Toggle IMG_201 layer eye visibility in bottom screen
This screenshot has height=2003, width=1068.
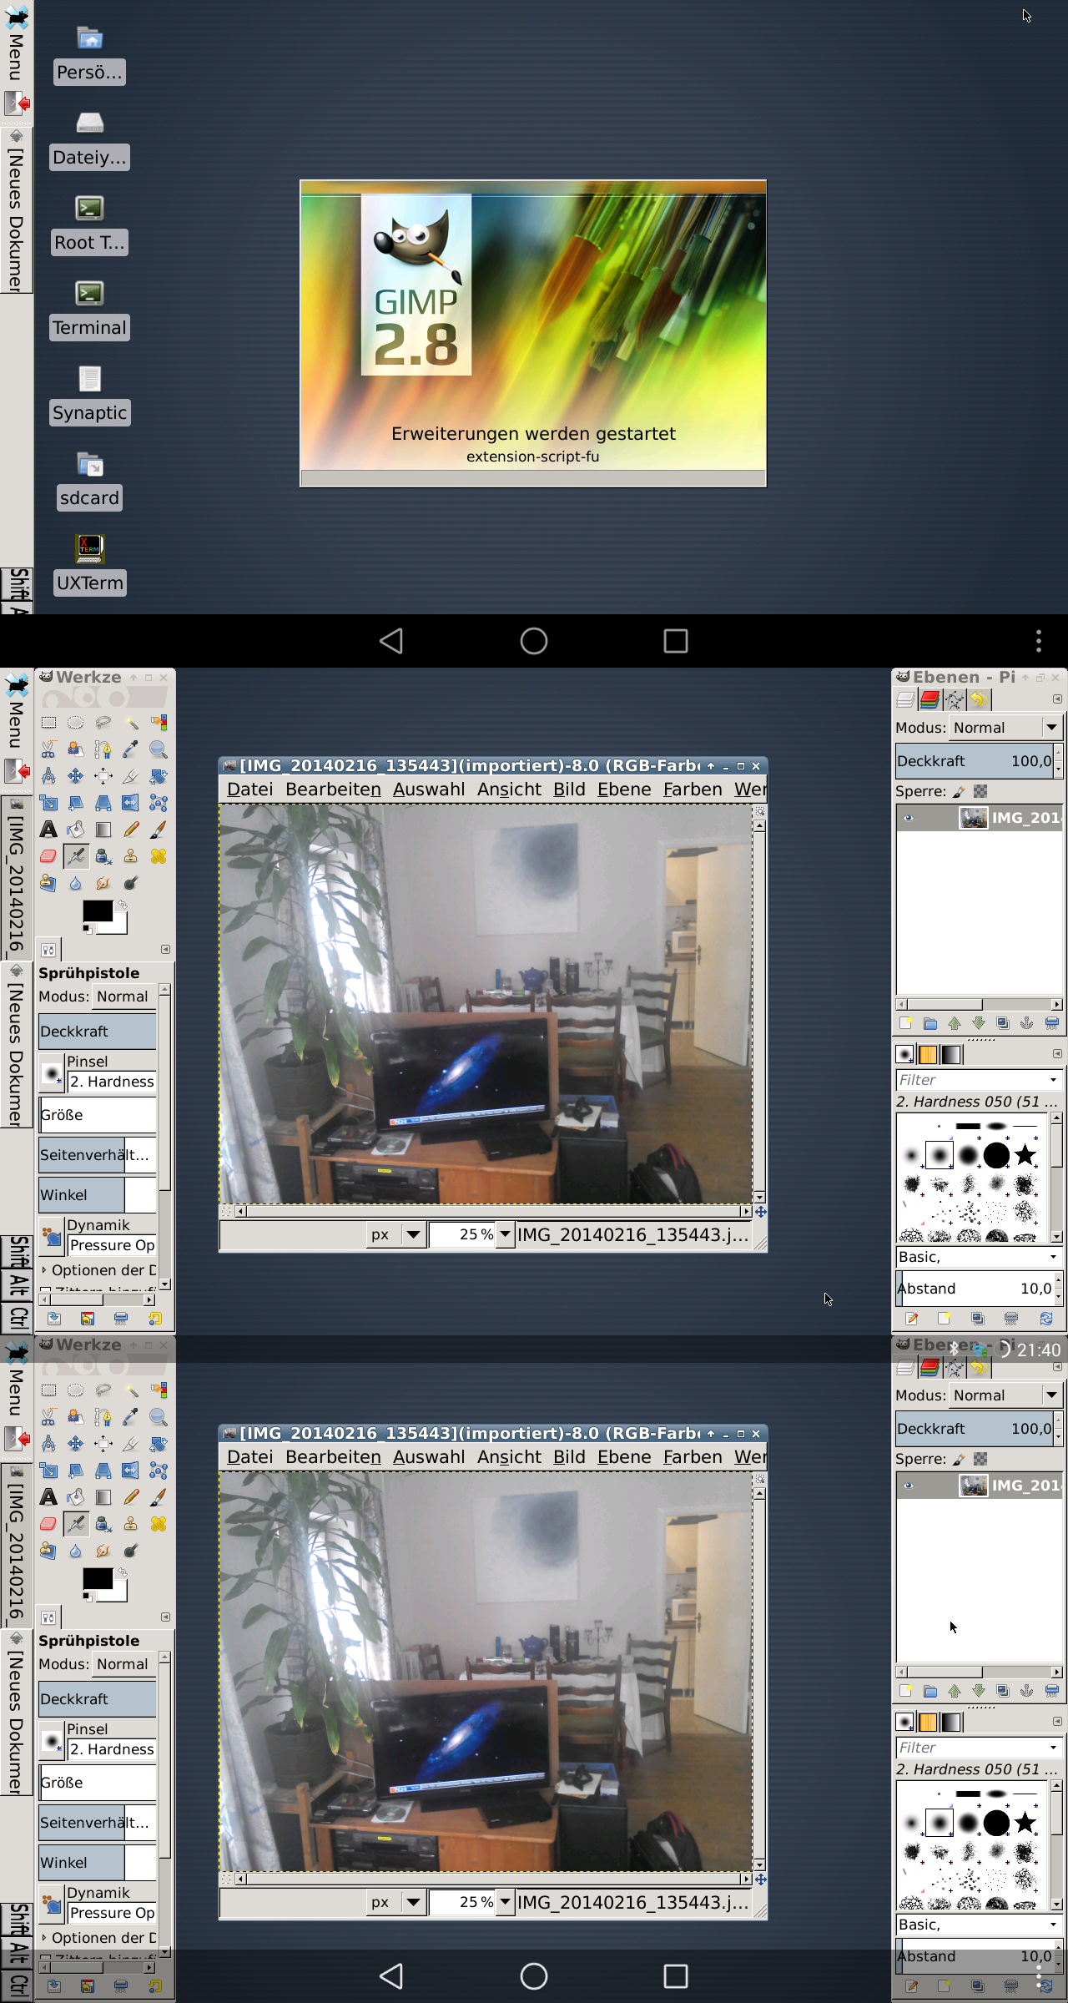click(x=909, y=1486)
